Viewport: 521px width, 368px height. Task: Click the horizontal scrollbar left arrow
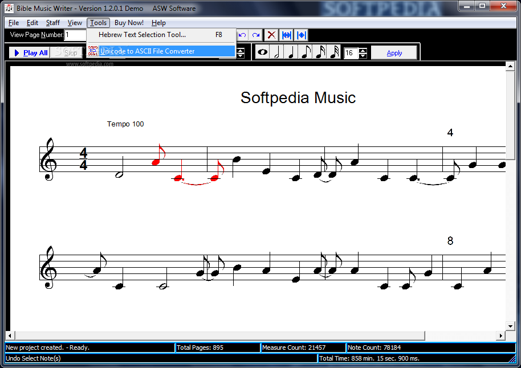(10, 336)
